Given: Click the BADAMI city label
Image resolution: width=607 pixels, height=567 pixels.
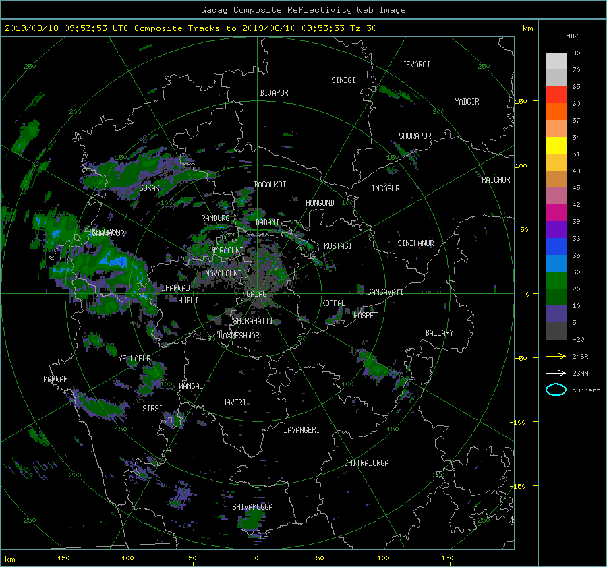Looking at the screenshot, I should point(267,222).
